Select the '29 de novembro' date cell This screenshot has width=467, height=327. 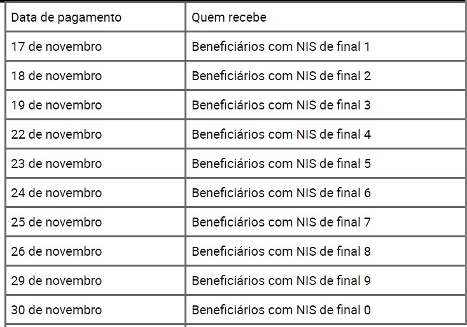[x=95, y=281]
